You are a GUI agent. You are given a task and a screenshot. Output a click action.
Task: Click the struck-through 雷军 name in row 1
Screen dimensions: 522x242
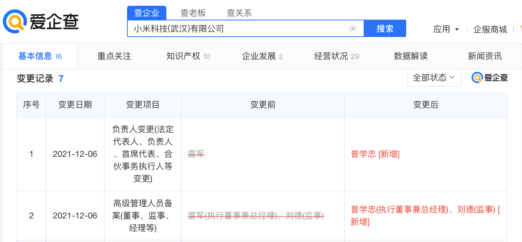196,154
